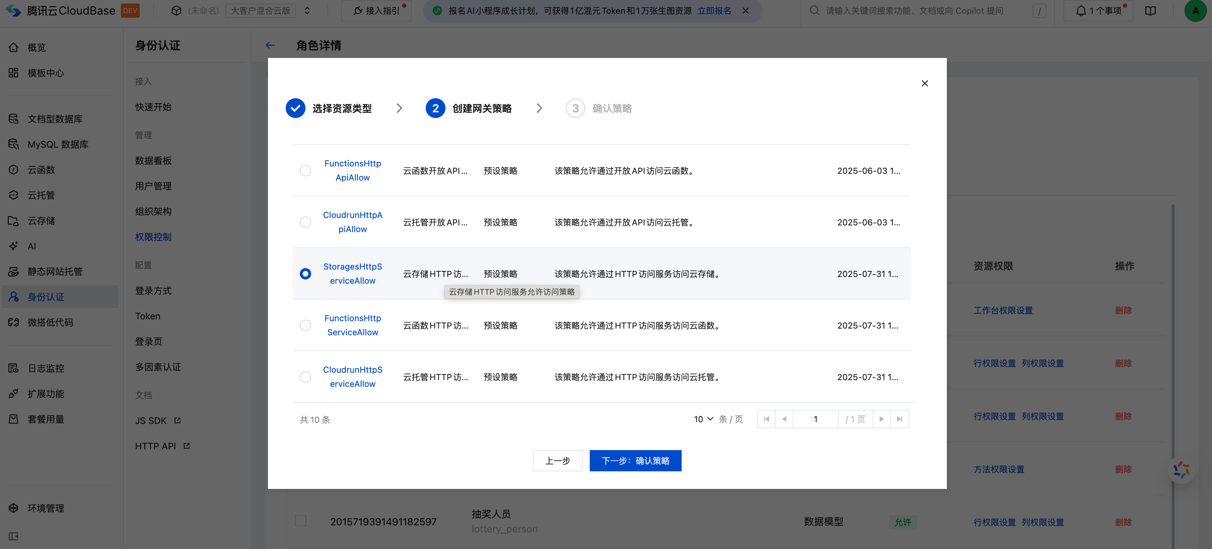The width and height of the screenshot is (1212, 549).
Task: Open the documentation book icon in header
Action: (x=1150, y=11)
